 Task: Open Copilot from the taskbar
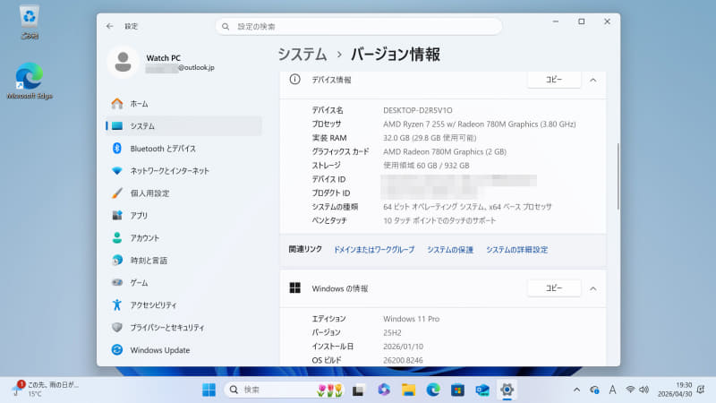point(384,390)
